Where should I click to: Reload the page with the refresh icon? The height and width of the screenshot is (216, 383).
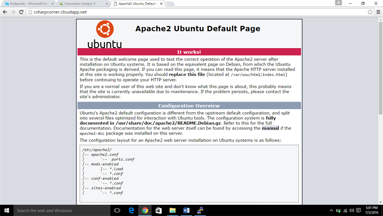tap(21, 12)
